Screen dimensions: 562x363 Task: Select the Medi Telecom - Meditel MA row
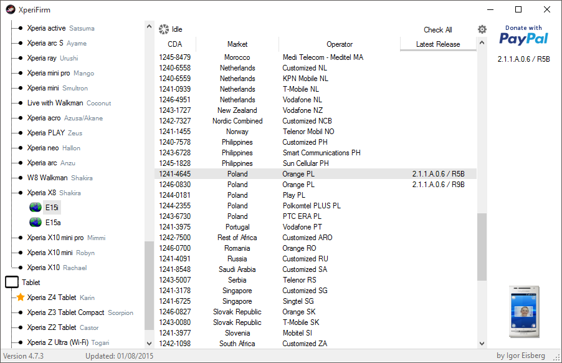click(x=315, y=57)
